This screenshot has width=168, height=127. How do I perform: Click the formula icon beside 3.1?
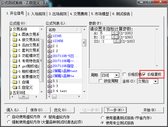50,81
